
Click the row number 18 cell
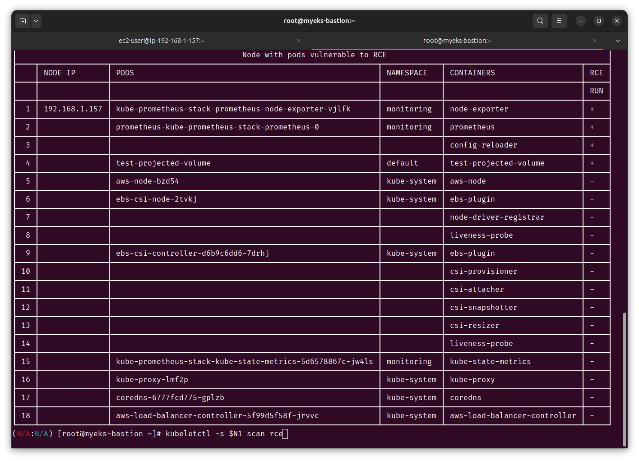point(26,416)
